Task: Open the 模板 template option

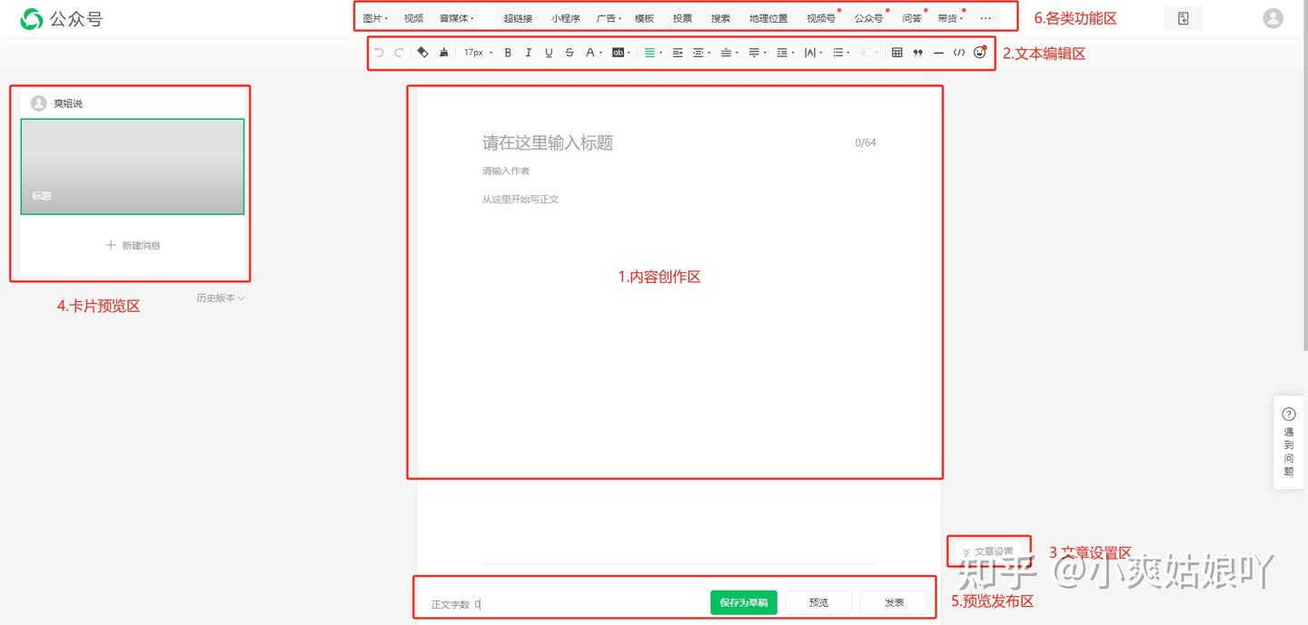Action: (644, 18)
